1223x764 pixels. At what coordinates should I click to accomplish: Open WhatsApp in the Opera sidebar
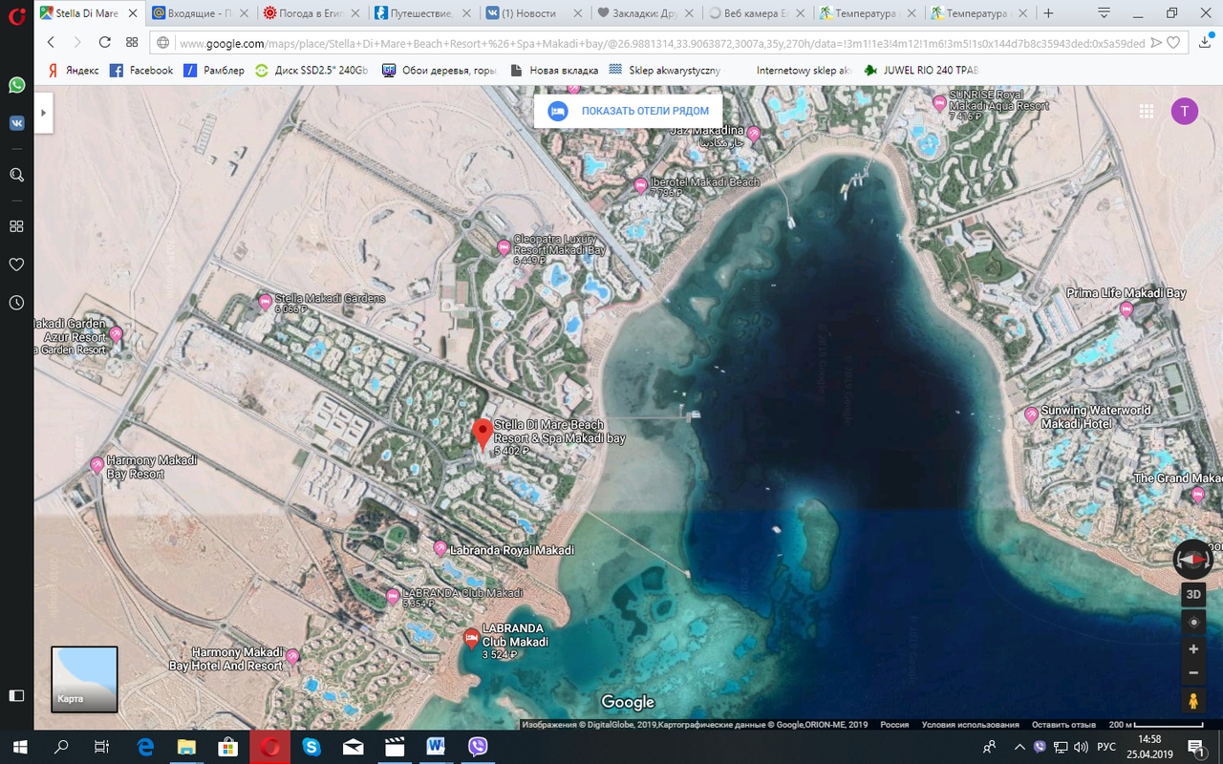16,85
